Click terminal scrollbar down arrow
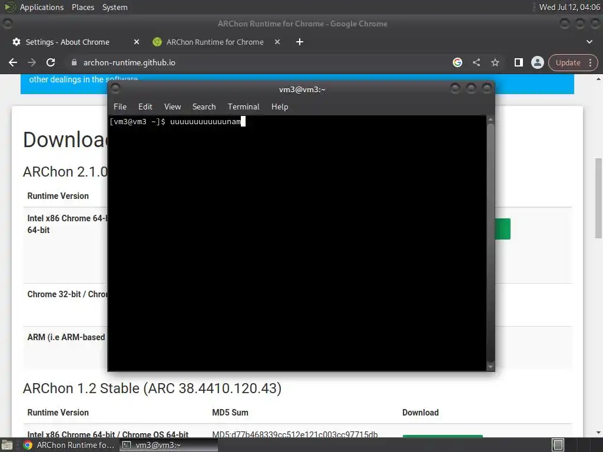Image resolution: width=603 pixels, height=452 pixels. [x=491, y=367]
